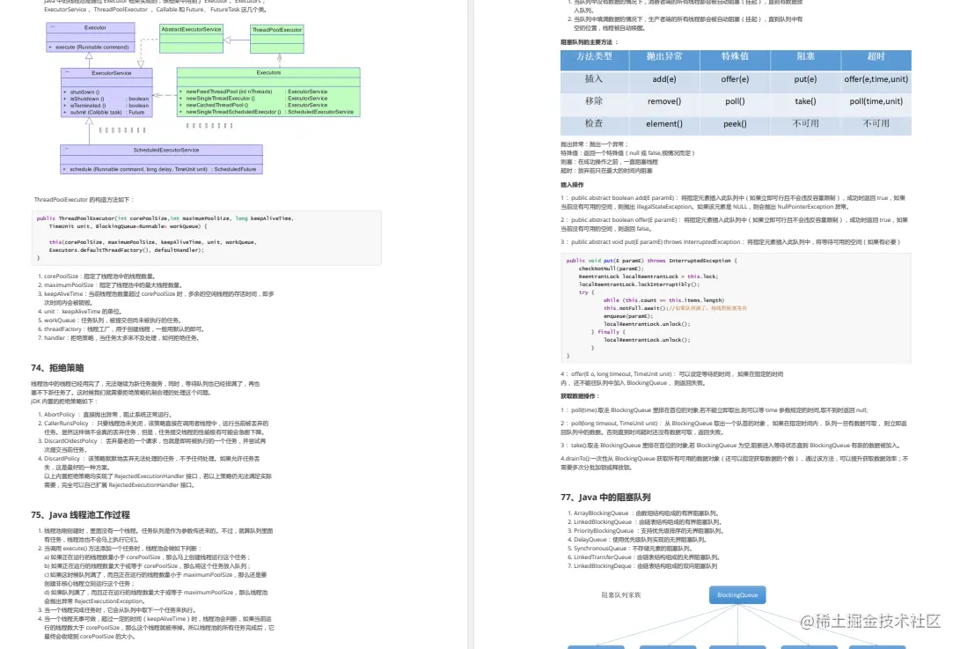Click the blue BlockingQueue node in the family diagram
This screenshot has width=960, height=649.
pyautogui.click(x=737, y=594)
